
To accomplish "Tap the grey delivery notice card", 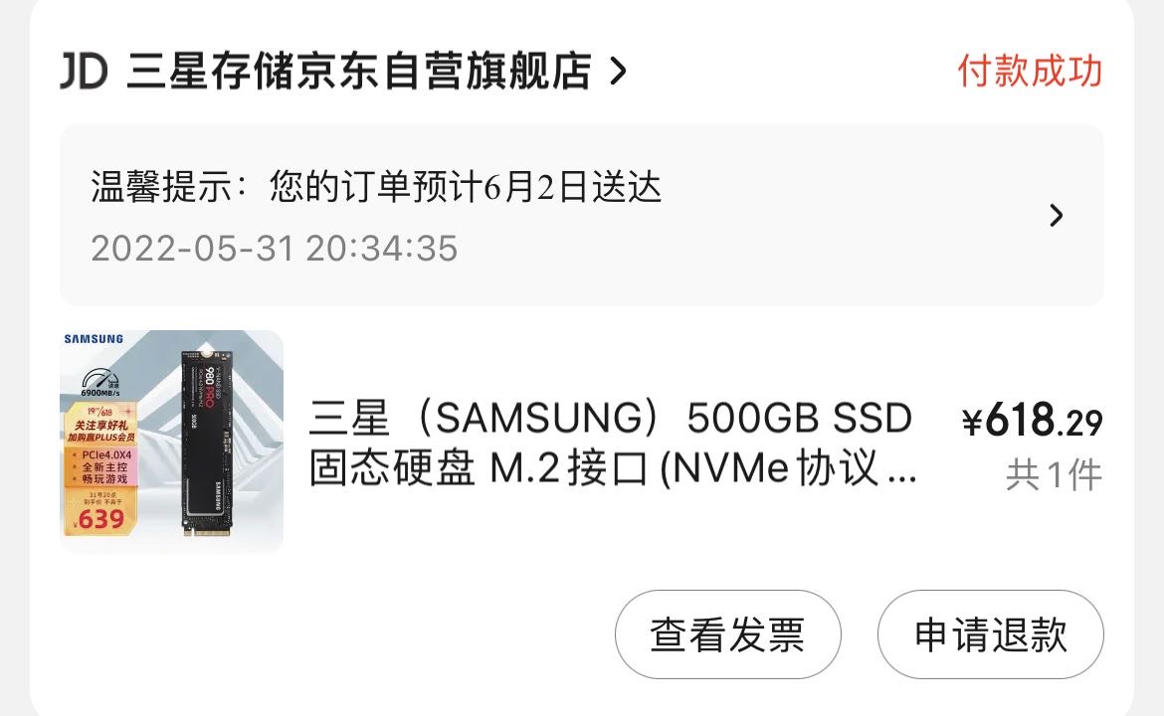I will tap(582, 215).
